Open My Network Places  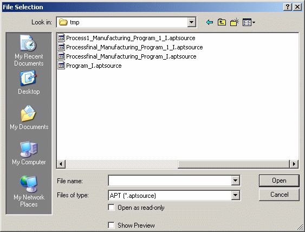pyautogui.click(x=29, y=191)
